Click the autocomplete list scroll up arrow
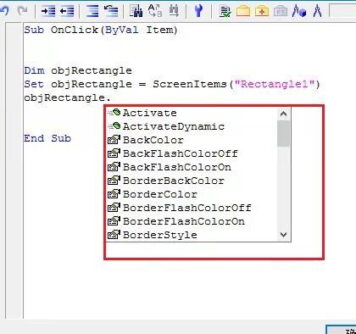The height and width of the screenshot is (334, 356). tap(283, 114)
